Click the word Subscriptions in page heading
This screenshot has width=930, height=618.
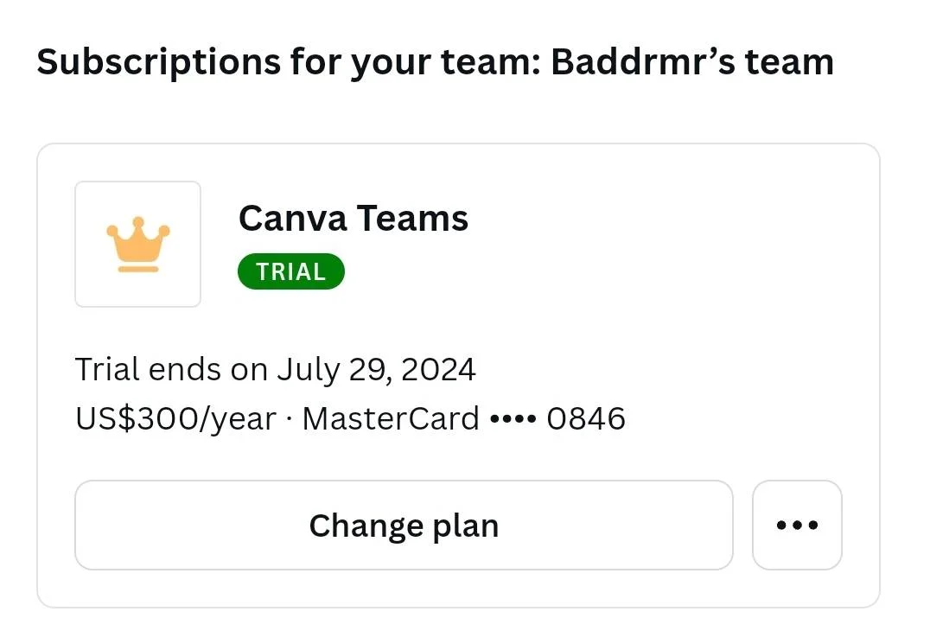(159, 62)
